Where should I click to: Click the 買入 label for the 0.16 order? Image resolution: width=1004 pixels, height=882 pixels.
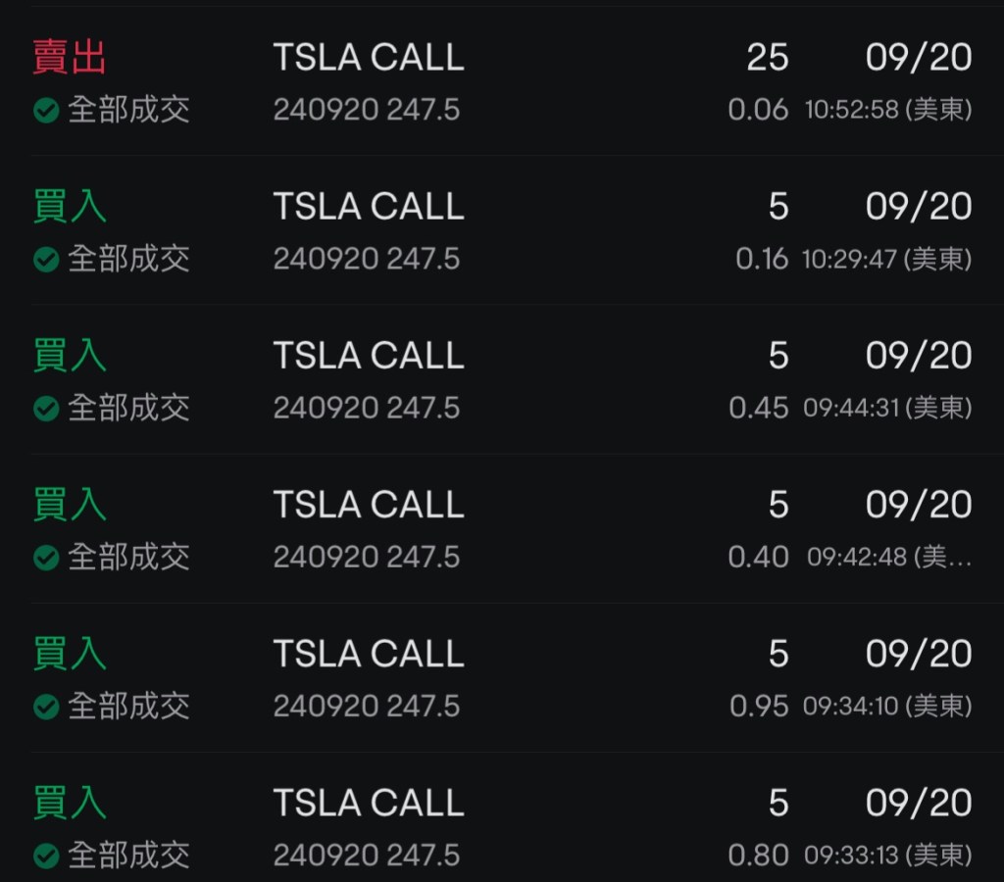[x=70, y=207]
